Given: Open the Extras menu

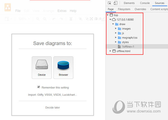Looking at the screenshot, I should [62, 11].
